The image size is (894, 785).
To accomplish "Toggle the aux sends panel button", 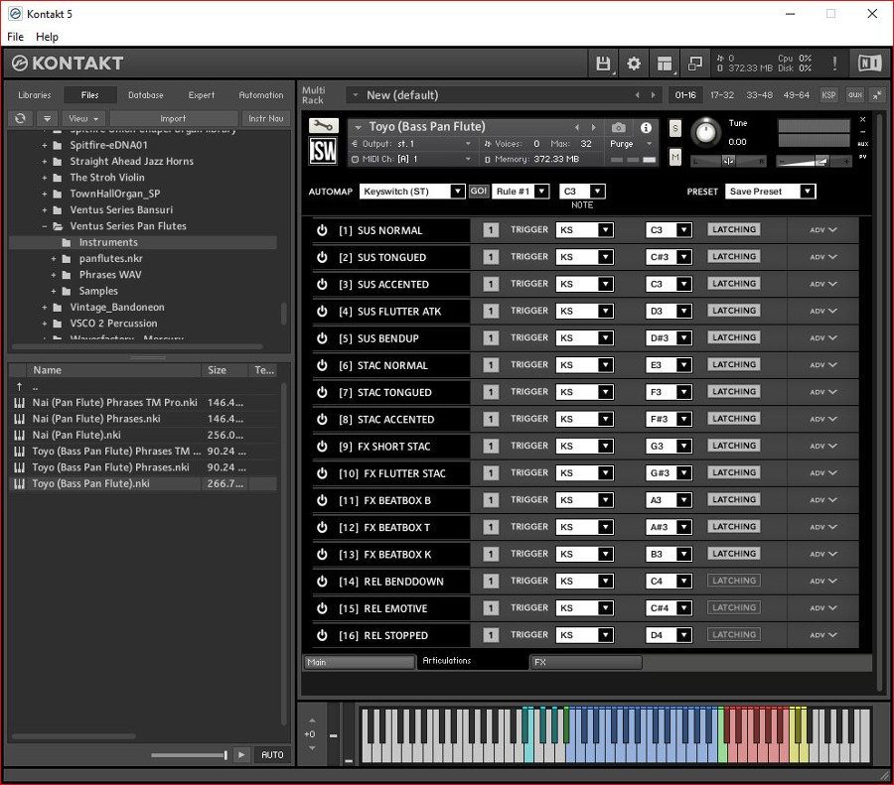I will (x=854, y=95).
